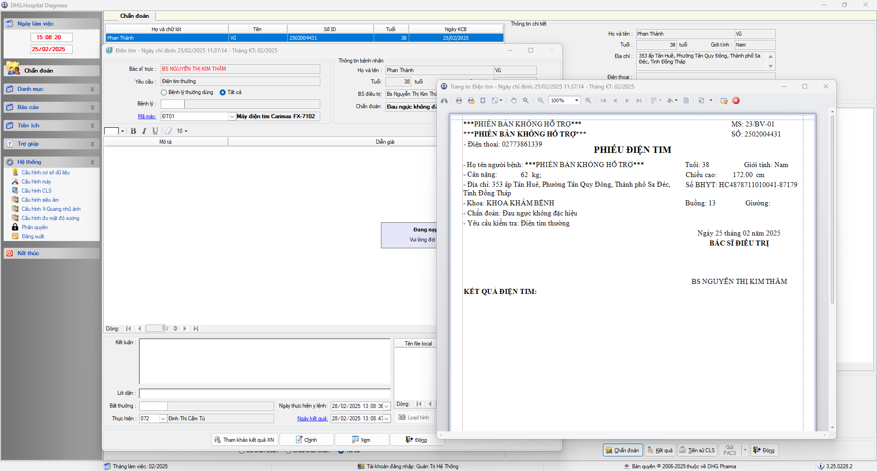Click the table-with-key icon in preview toolbar
Viewport: 877px width, 471px height.
click(724, 100)
